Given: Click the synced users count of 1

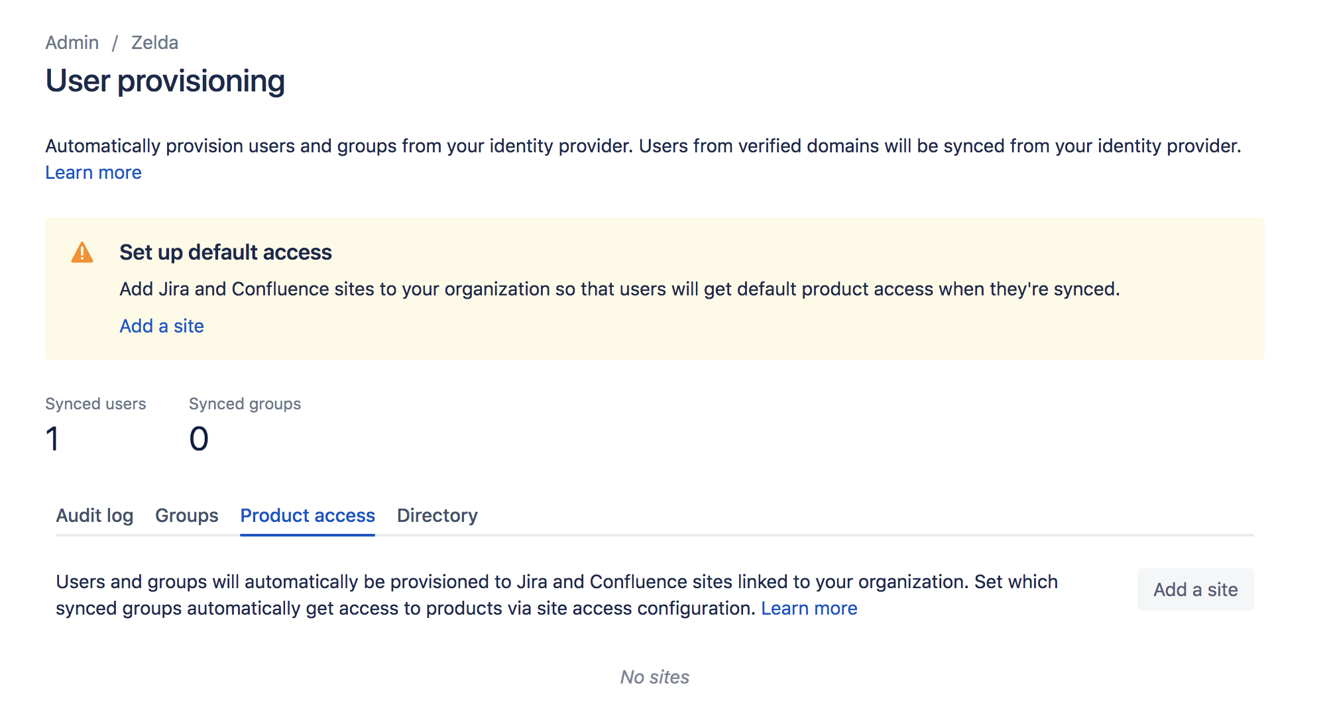Looking at the screenshot, I should 52,438.
